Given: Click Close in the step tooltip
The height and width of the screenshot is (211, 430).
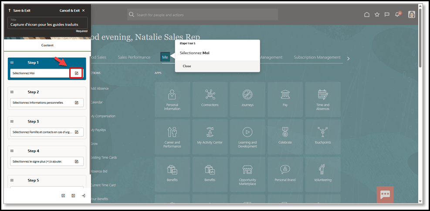Looking at the screenshot, I should point(187,66).
